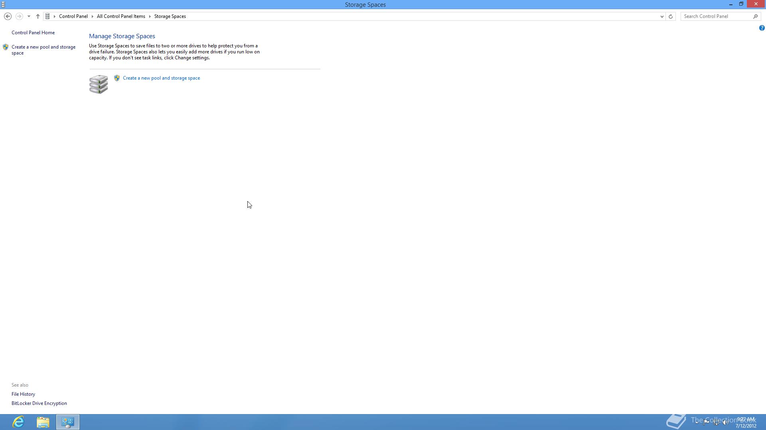Viewport: 766px width, 430px height.
Task: Open File Explorer from taskbar
Action: point(43,422)
